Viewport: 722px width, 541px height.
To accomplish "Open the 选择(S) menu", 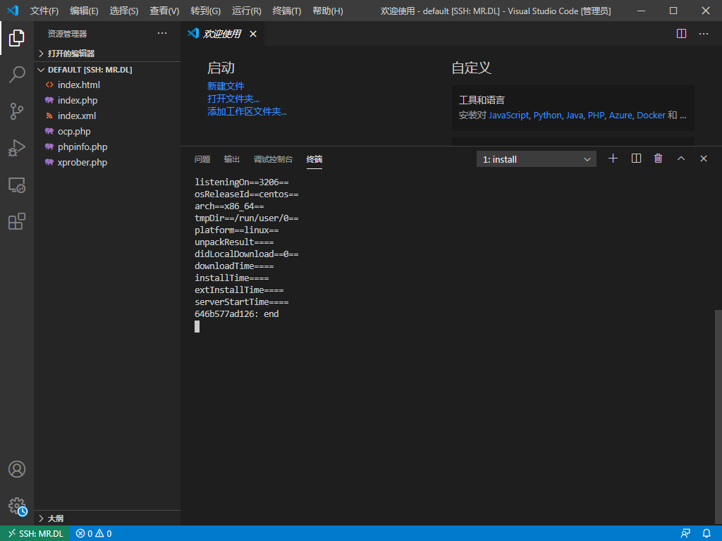I will (x=124, y=11).
